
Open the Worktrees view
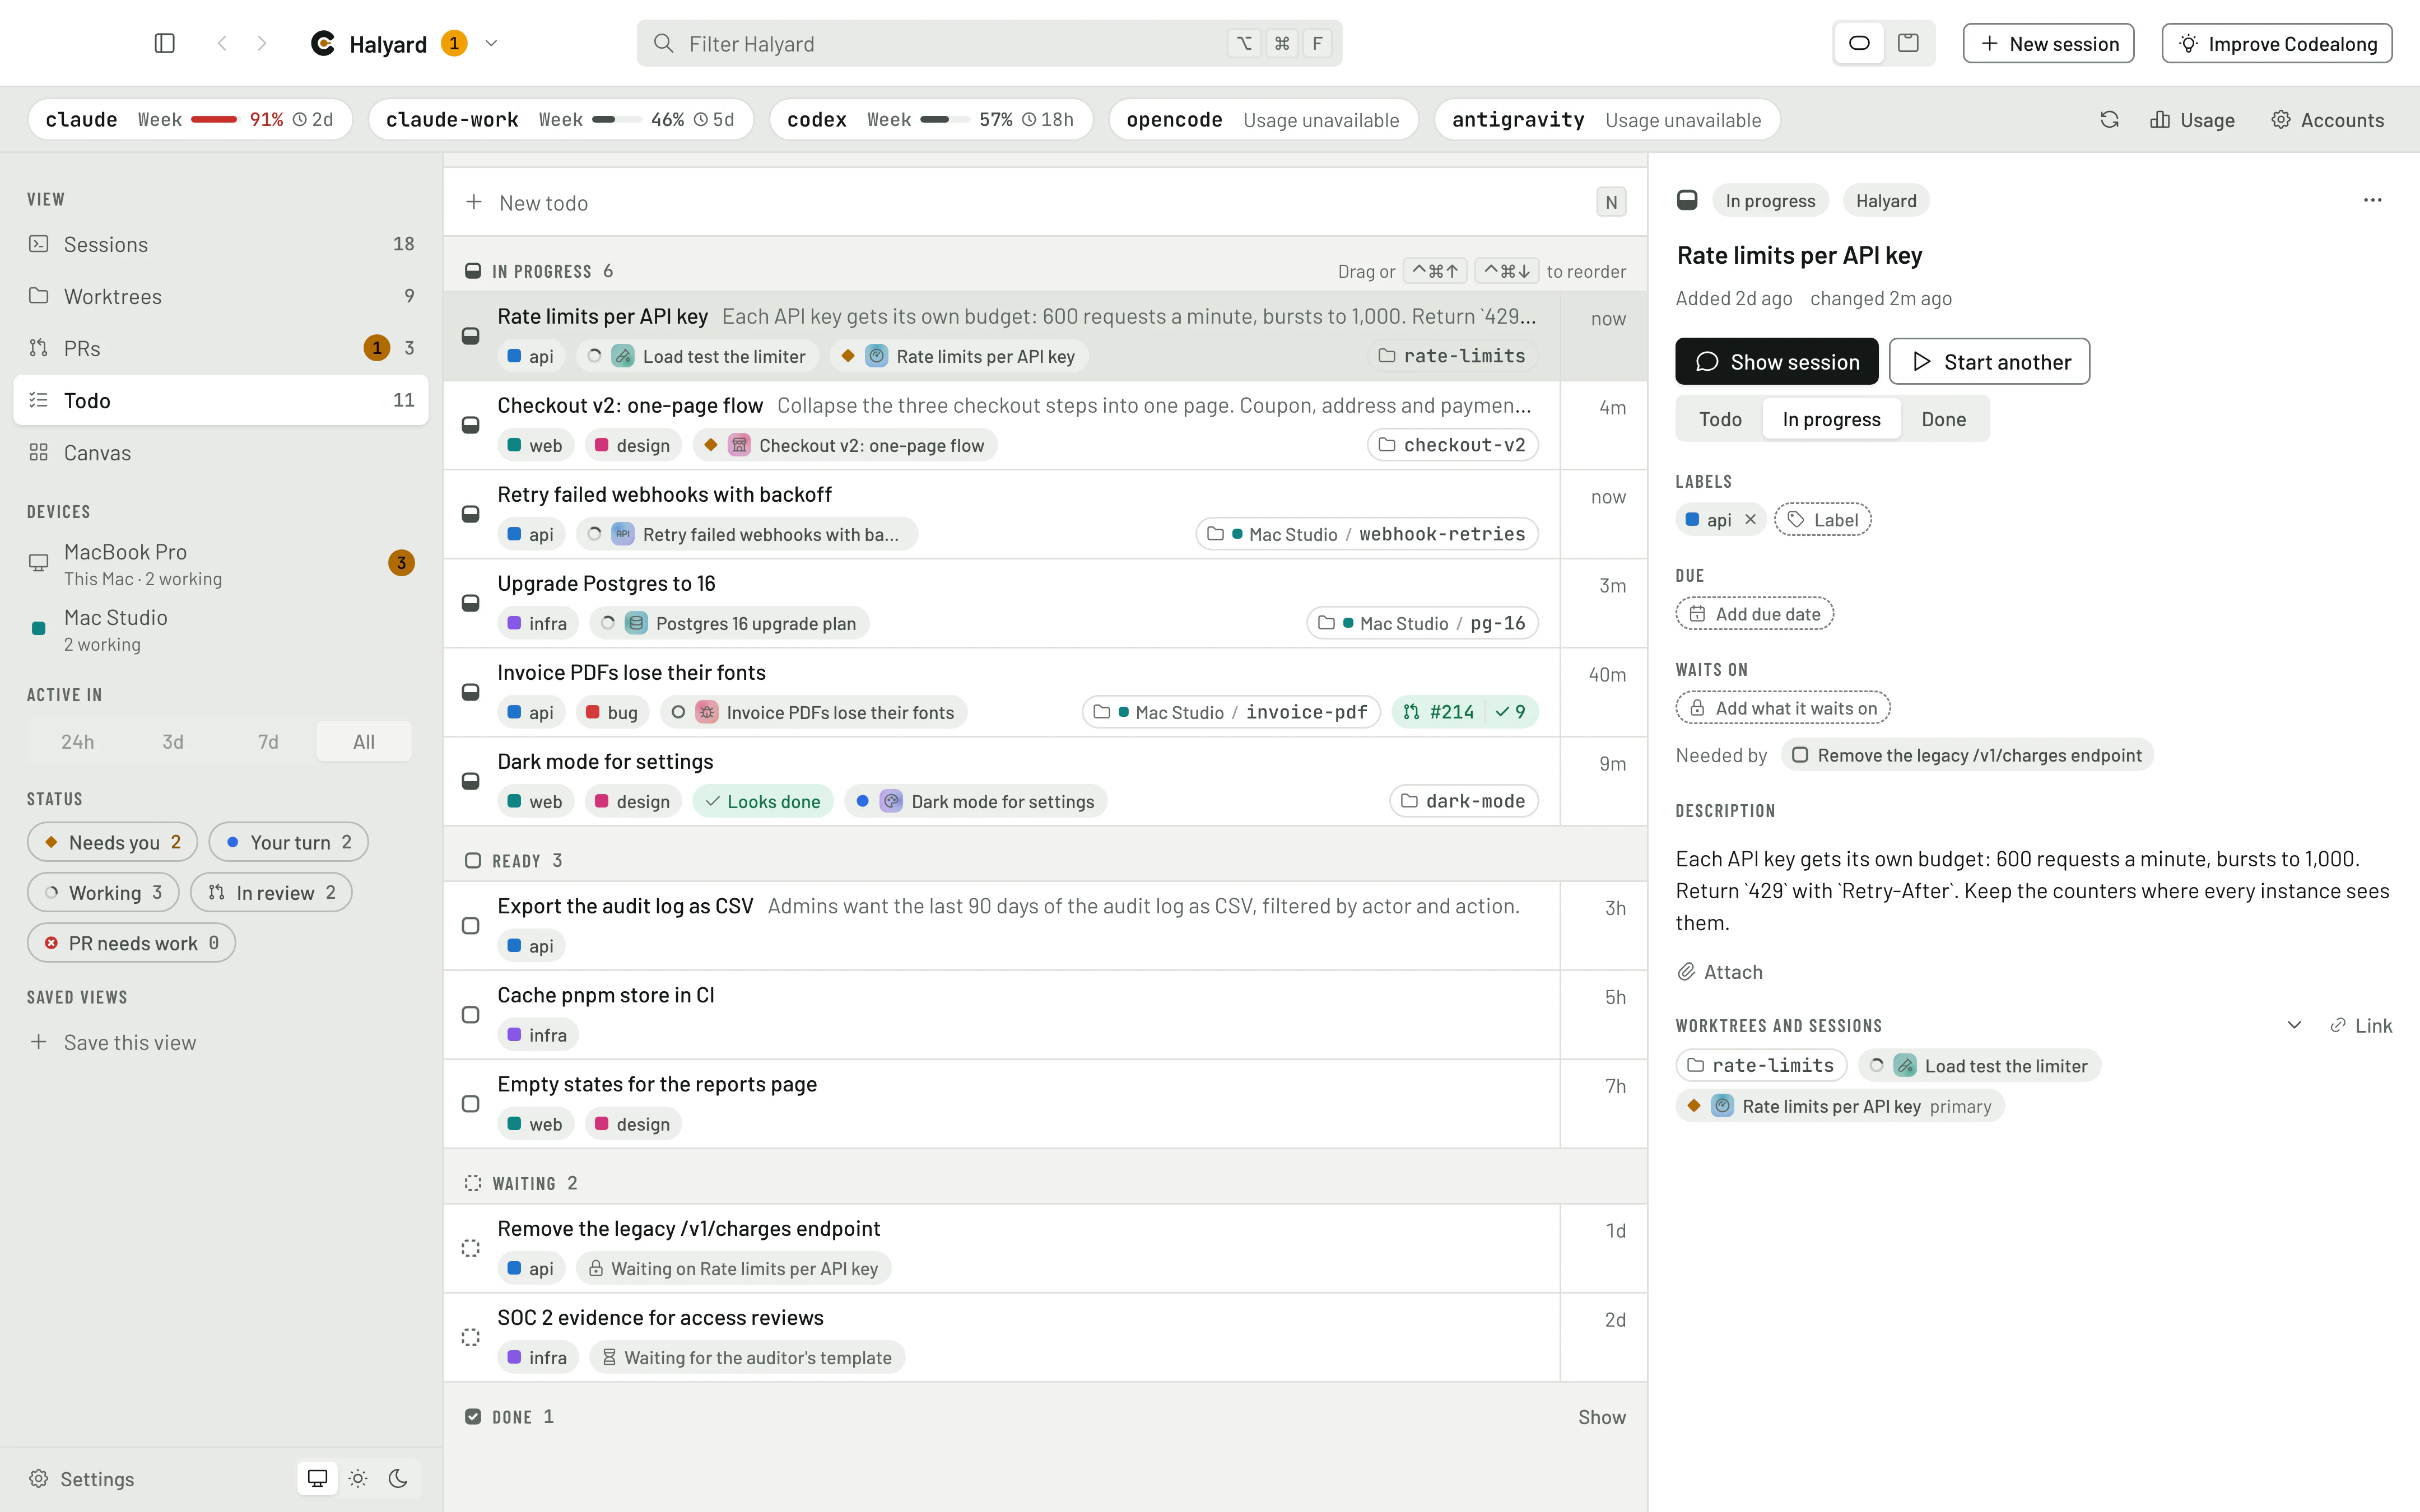pyautogui.click(x=221, y=296)
